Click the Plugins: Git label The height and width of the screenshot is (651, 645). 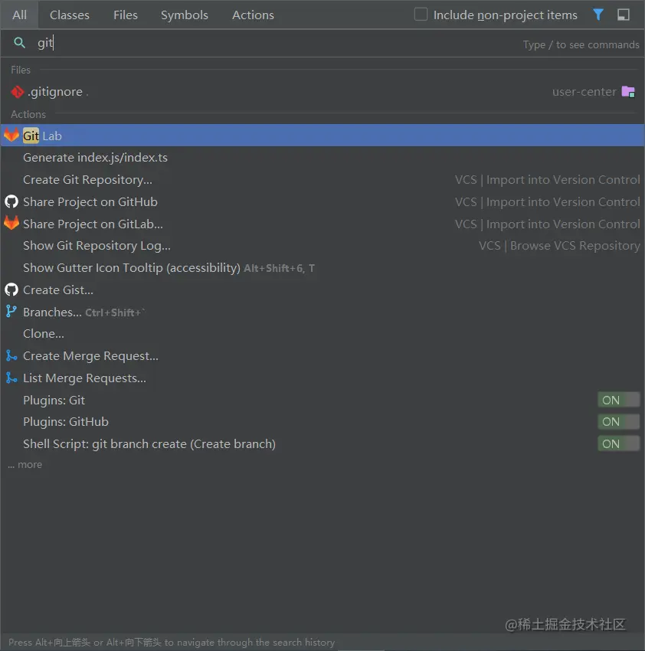point(54,401)
